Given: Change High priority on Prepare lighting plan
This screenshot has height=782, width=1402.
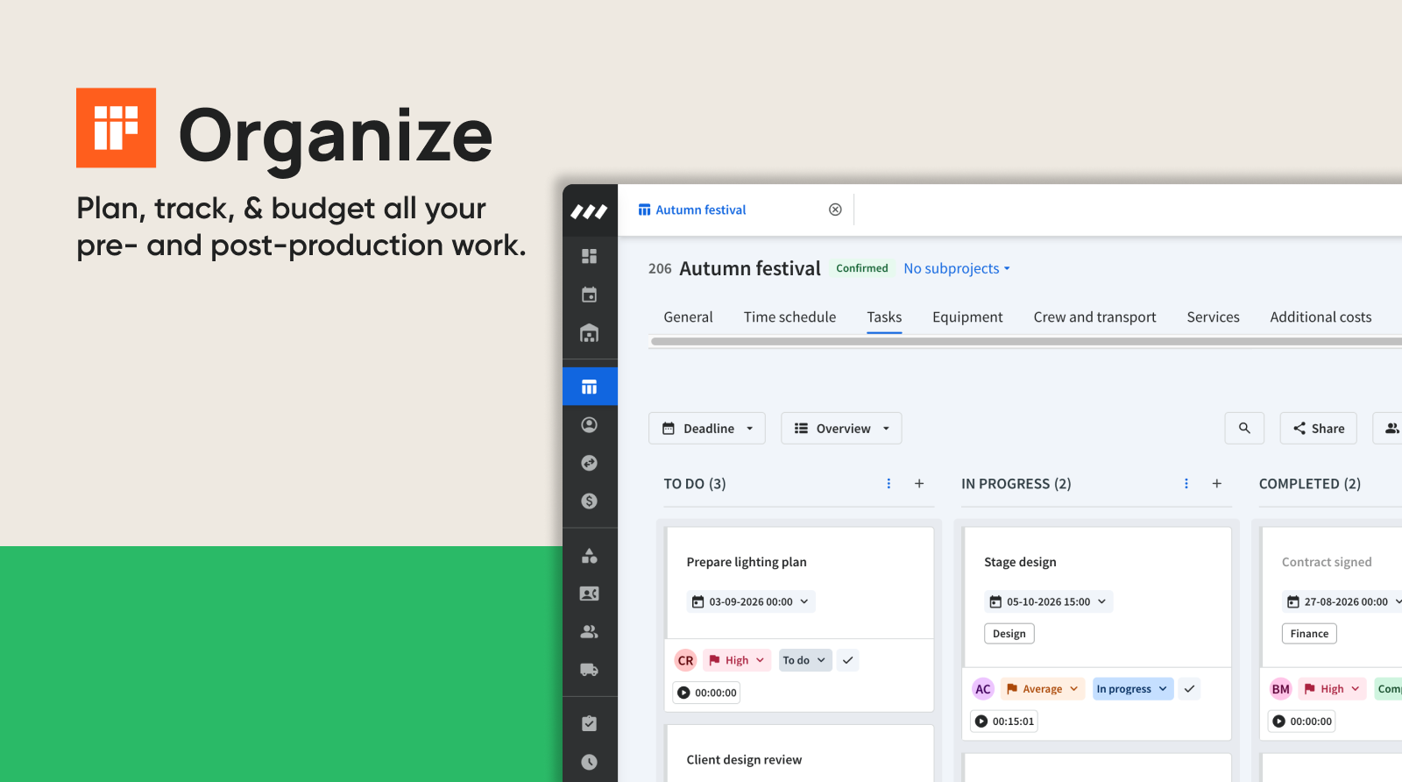Looking at the screenshot, I should [737, 660].
